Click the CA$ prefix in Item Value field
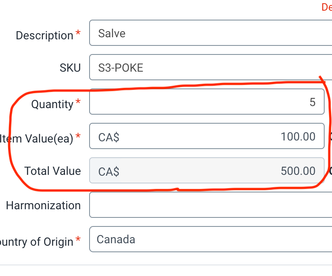This screenshot has height=276, width=332. (x=109, y=137)
